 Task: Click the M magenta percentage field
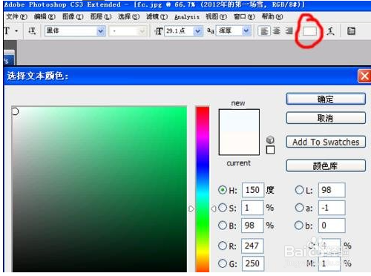click(329, 263)
